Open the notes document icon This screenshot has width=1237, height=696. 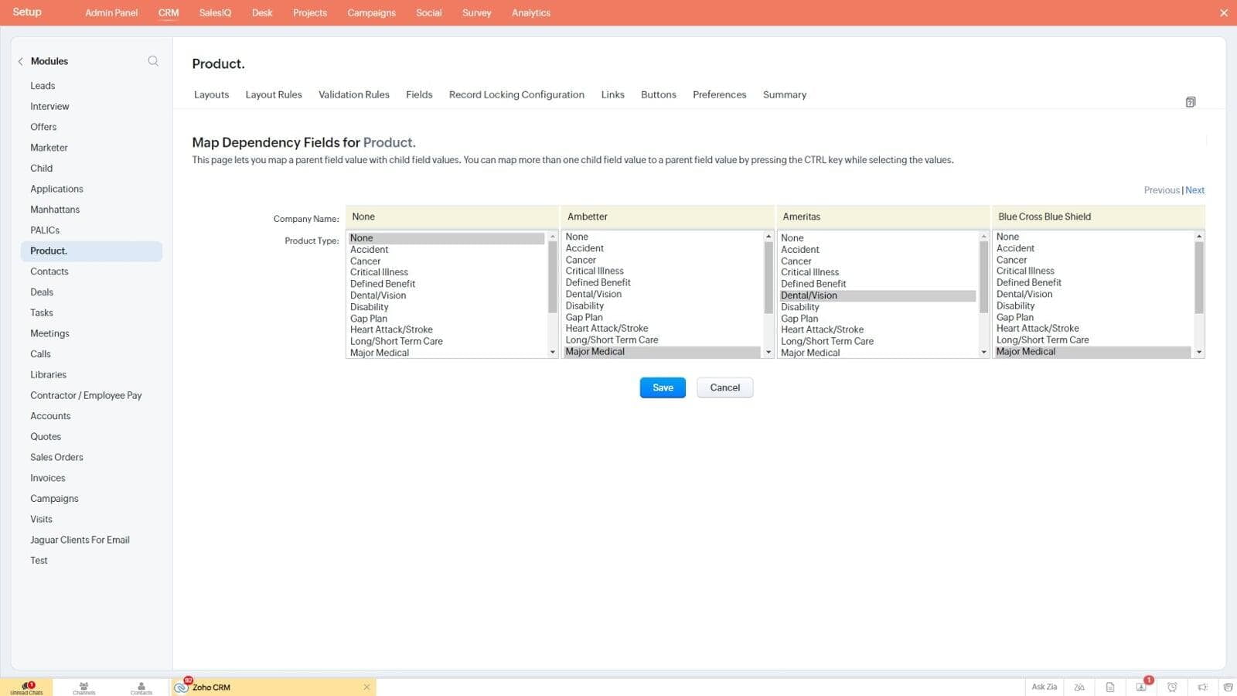pos(1110,687)
